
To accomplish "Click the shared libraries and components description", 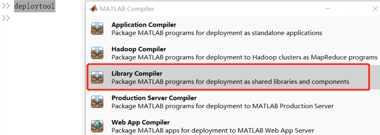I will point(230,82).
